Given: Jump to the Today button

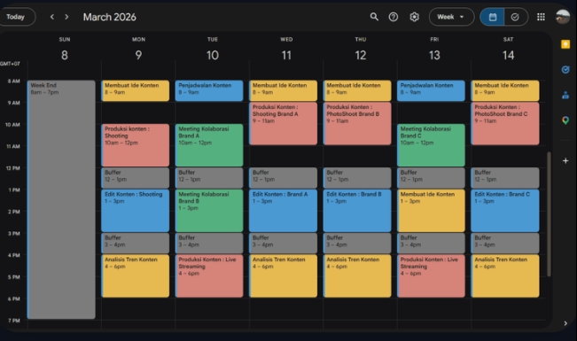Looking at the screenshot, I should (x=16, y=17).
